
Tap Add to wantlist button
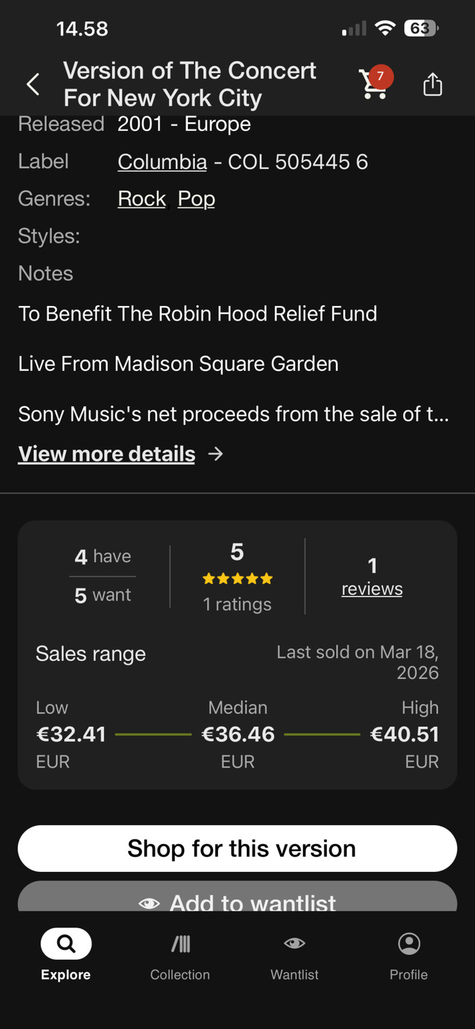[237, 897]
